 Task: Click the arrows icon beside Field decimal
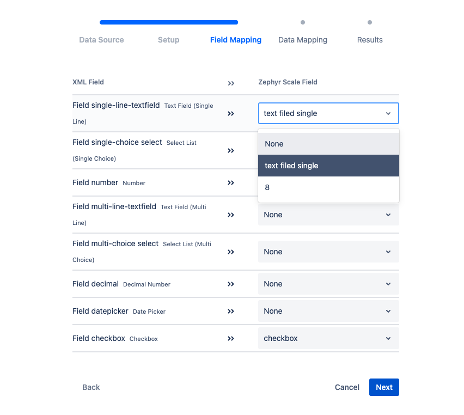231,284
